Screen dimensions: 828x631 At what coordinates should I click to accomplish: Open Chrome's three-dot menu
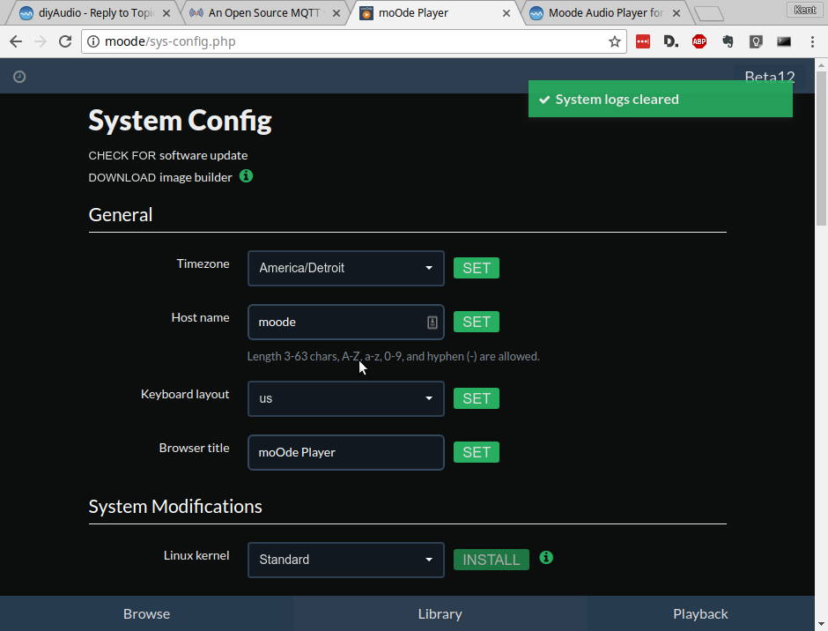coord(812,41)
